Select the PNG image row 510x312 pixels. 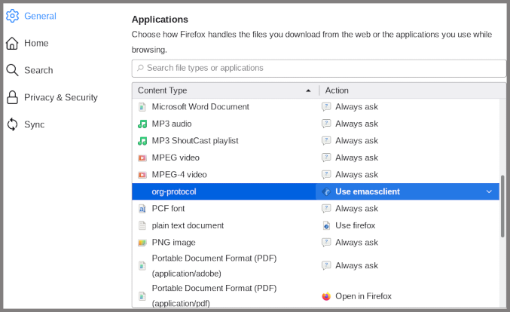(316, 243)
